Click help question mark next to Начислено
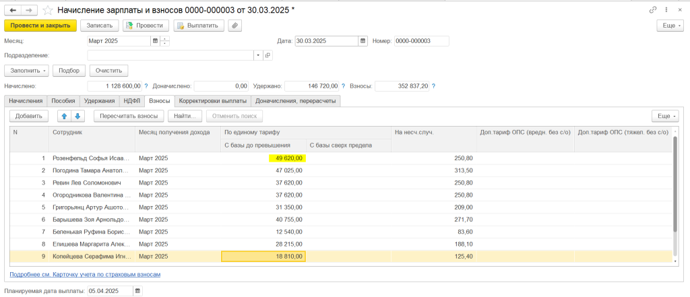The width and height of the screenshot is (690, 297). pyautogui.click(x=146, y=86)
